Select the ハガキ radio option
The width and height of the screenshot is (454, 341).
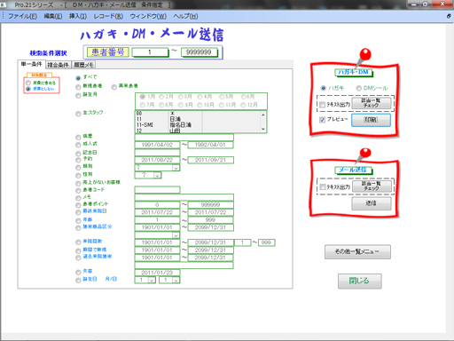(324, 88)
